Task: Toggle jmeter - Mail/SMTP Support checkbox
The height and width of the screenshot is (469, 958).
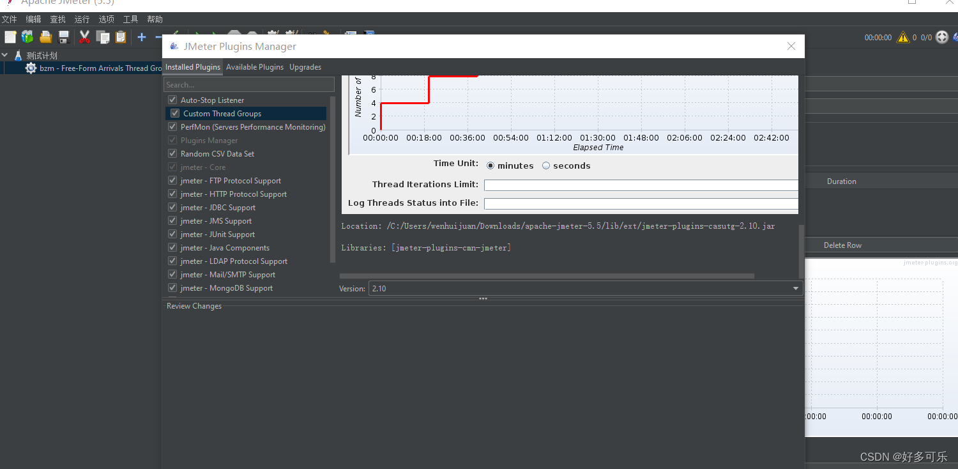Action: point(172,274)
